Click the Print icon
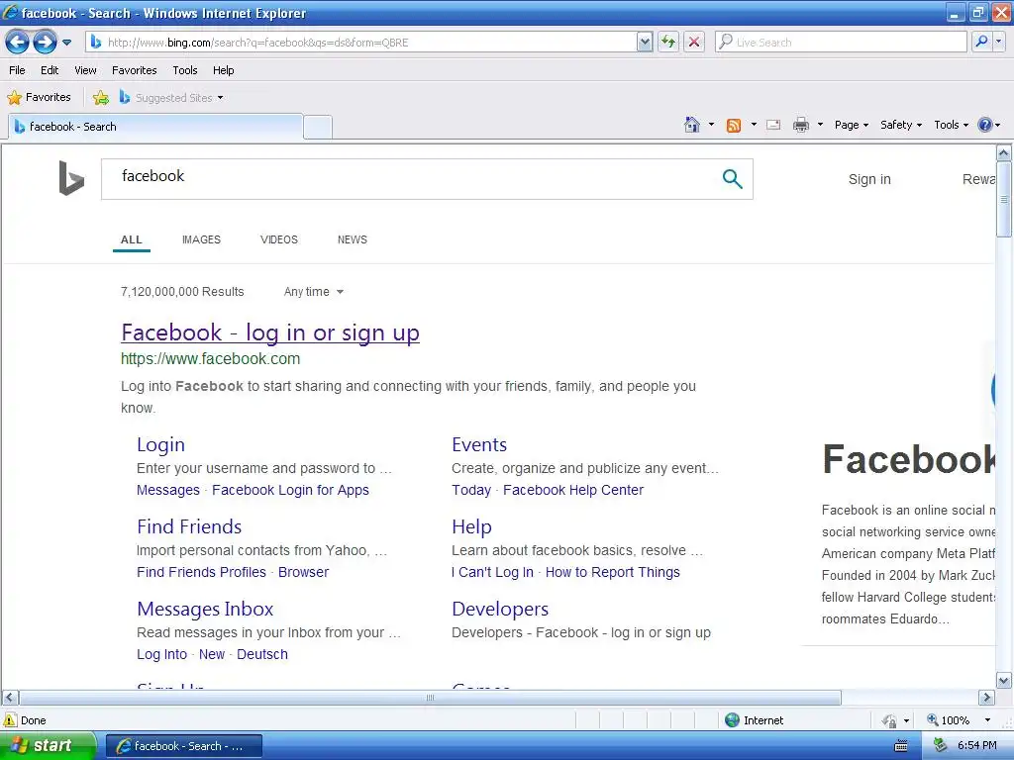Image resolution: width=1014 pixels, height=760 pixels. tap(800, 125)
